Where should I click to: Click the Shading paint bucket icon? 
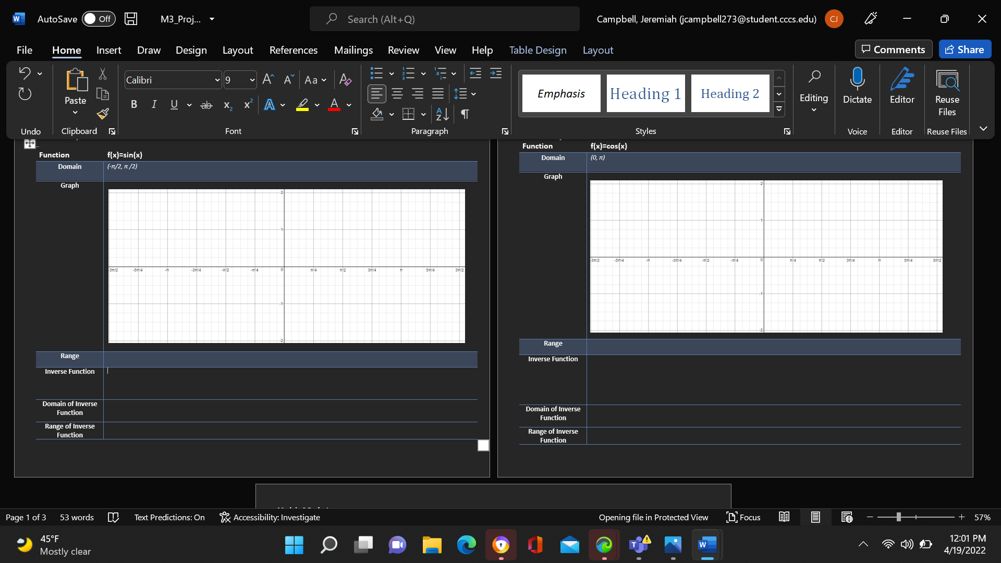[x=377, y=114]
